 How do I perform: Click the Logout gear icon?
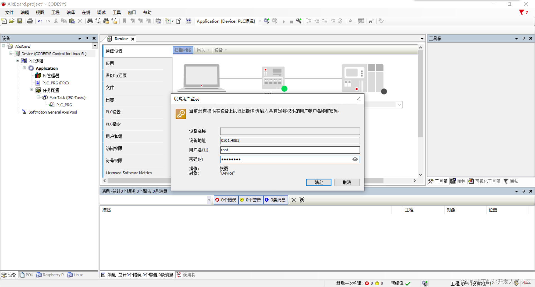click(275, 21)
